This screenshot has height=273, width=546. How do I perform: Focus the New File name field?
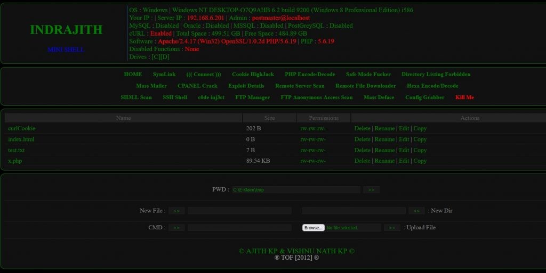pyautogui.click(x=239, y=211)
